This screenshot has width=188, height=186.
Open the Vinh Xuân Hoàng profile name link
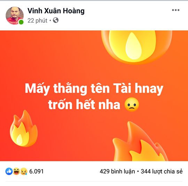click(56, 11)
